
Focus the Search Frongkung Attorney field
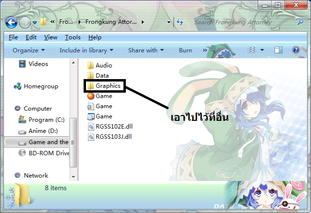(x=245, y=22)
